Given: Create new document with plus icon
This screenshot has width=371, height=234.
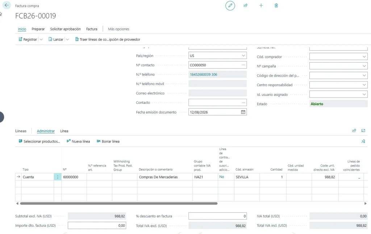Looking at the screenshot, I should click(x=261, y=5).
